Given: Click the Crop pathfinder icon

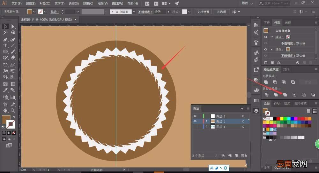Looking at the screenshot, I should tap(294, 94).
